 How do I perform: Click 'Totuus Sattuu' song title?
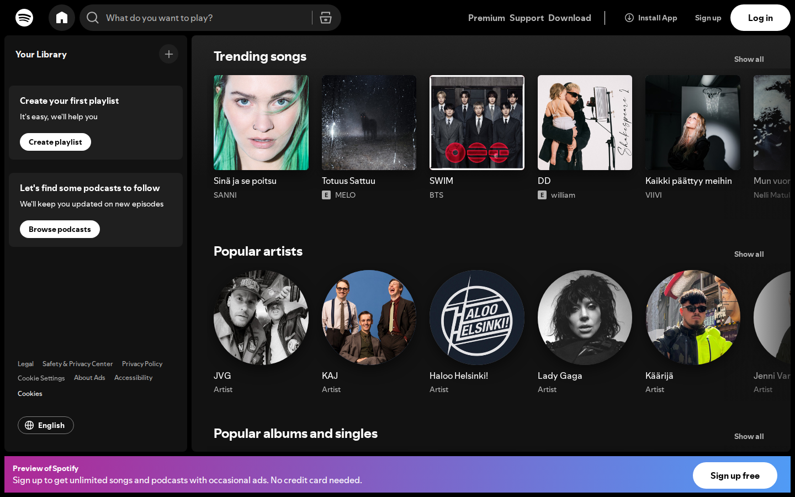[x=348, y=181]
